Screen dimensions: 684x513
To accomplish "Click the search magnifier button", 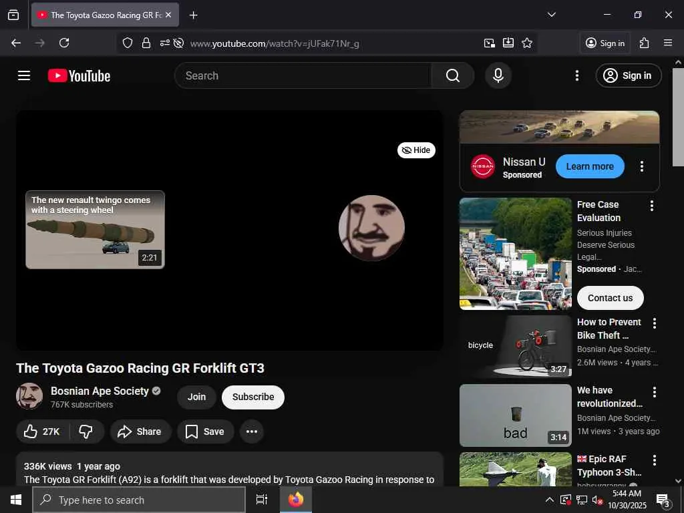I will point(453,75).
